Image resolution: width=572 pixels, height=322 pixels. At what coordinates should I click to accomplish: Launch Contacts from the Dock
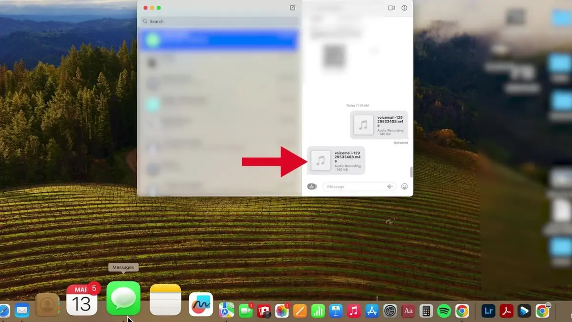[47, 305]
